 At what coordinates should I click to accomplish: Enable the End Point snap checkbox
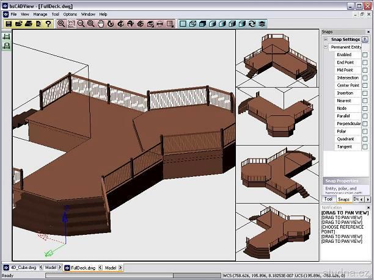[x=365, y=62]
